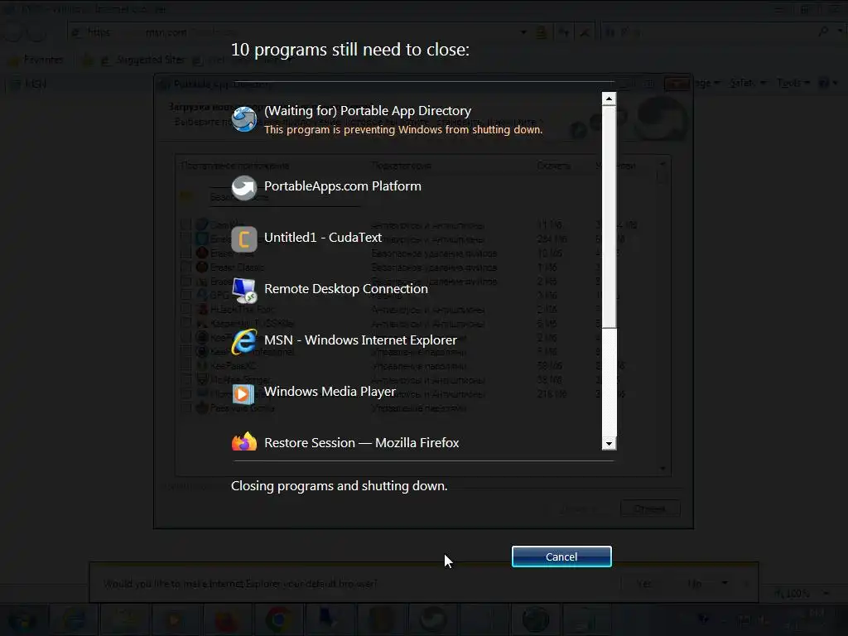Click the dimmed Chrome icon in the taskbar

pos(278,619)
